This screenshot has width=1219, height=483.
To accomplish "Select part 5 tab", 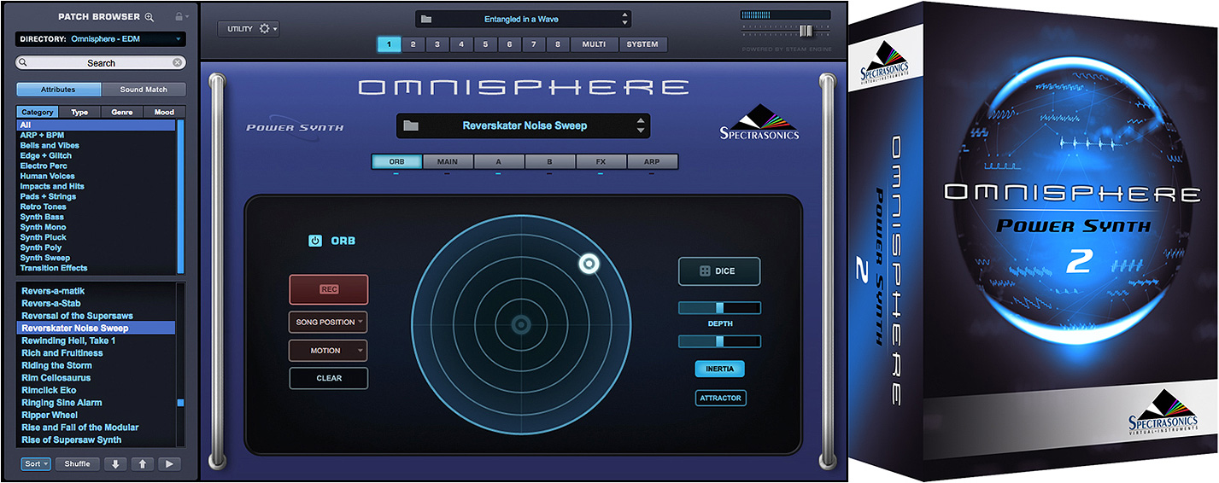I will click(486, 44).
